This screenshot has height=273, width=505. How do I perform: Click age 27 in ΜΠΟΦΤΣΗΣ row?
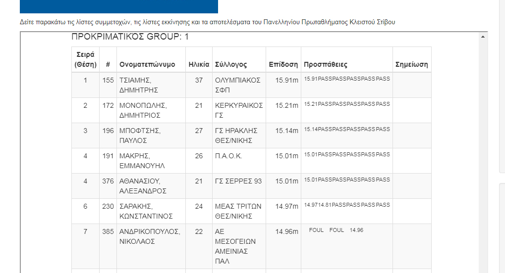(199, 131)
